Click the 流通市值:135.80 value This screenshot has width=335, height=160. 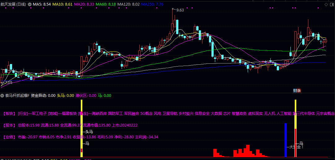[97, 125]
